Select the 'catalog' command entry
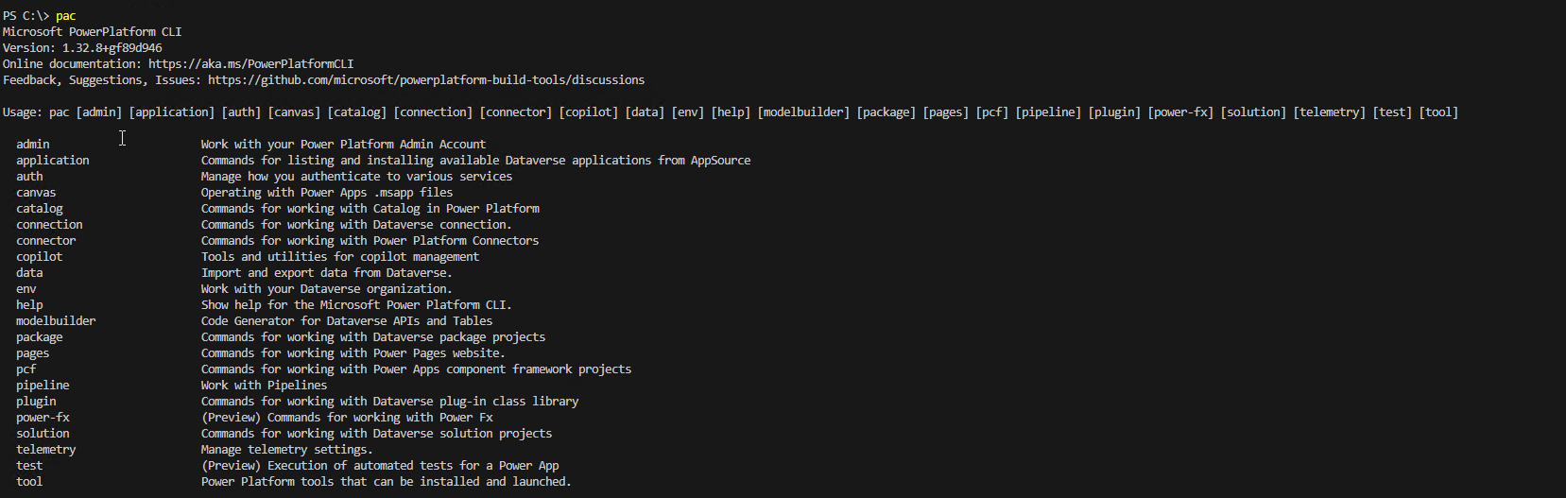Screen dimensions: 1566x498 pyautogui.click(x=40, y=209)
